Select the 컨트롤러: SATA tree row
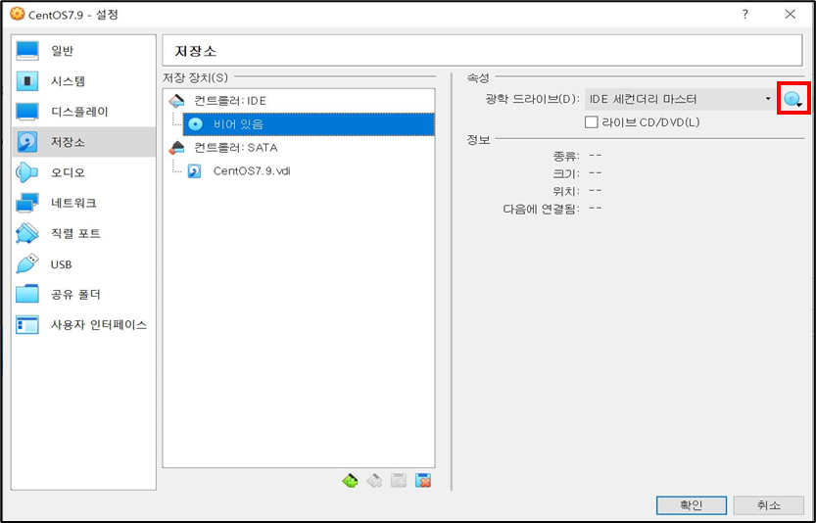Screen dimensions: 816x523 tap(299, 148)
